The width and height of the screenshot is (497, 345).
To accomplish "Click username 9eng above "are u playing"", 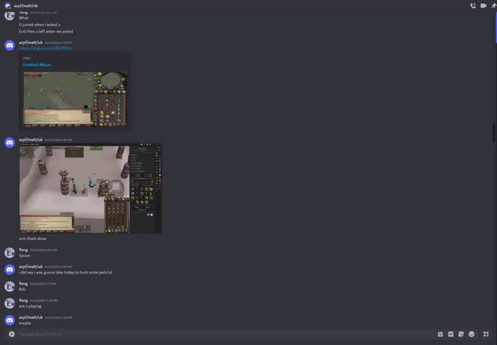I will coord(23,300).
